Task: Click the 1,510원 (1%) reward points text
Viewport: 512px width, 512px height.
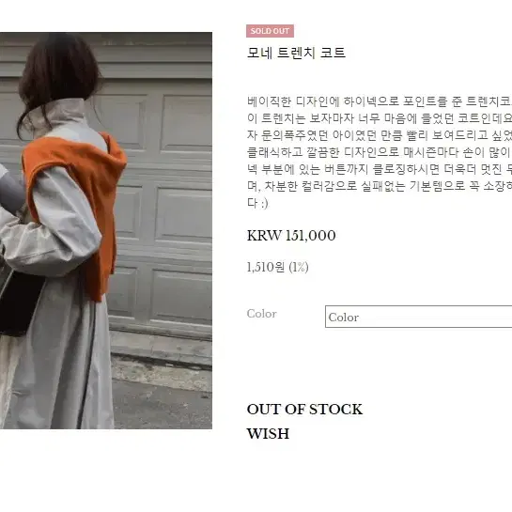Action: 277,267
